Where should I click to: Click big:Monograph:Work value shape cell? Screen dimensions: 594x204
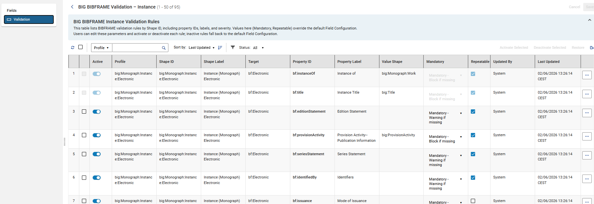click(x=399, y=74)
